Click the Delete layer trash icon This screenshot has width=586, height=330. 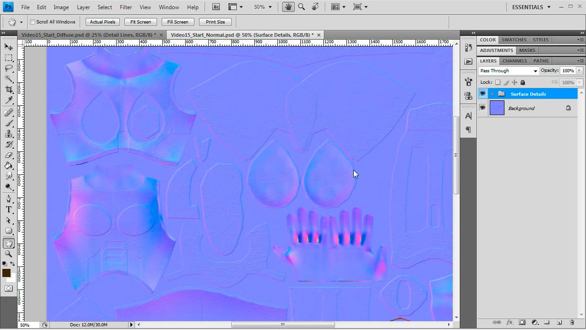point(572,322)
